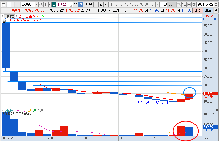
Task: Click the 최저 9,400 (04/15) low label
Action: coord(153,102)
